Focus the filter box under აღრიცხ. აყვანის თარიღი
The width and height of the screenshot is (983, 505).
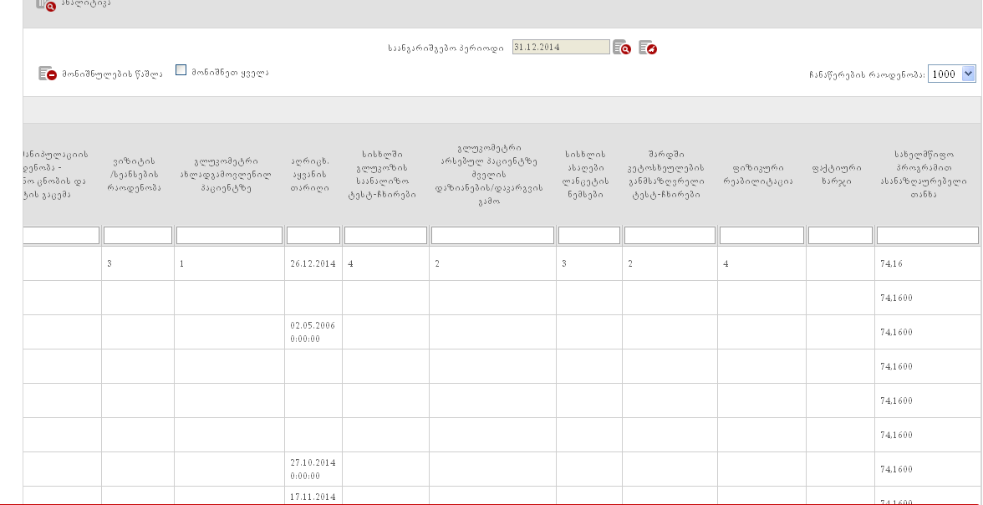pyautogui.click(x=313, y=236)
